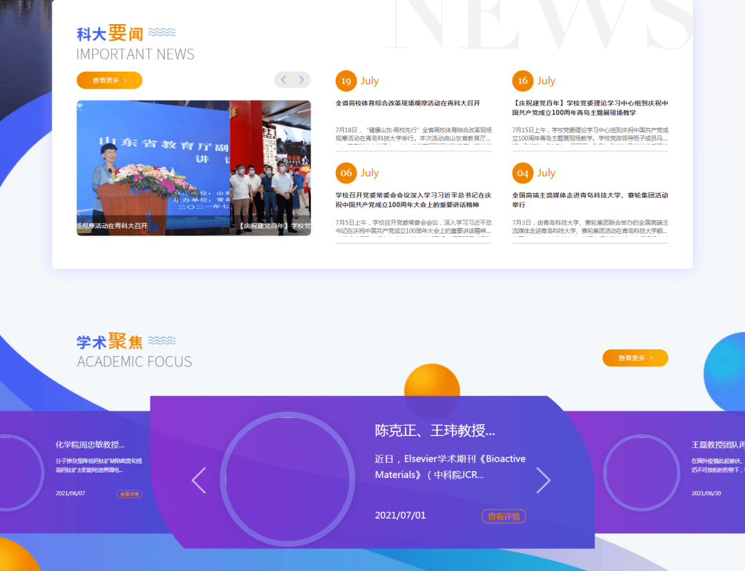Screen dimensions: 745x571
Task: Click summary text starting 7月5日上午
Action: [413, 226]
